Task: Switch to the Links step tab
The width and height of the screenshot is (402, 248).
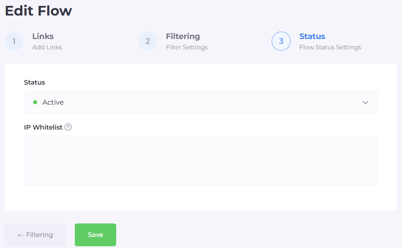Action: click(43, 36)
